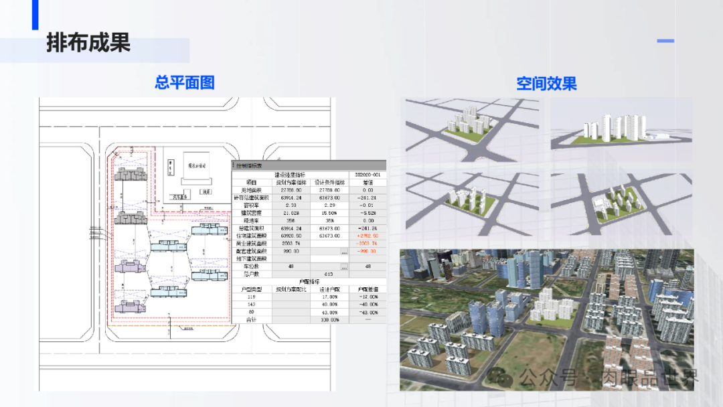The width and height of the screenshot is (723, 407).
Task: Open the middle-right 3D massing render
Action: tap(621, 204)
